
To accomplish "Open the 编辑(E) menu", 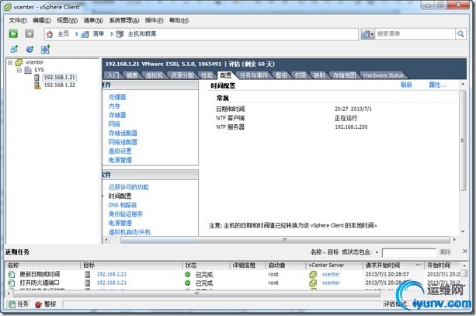I will [x=42, y=20].
